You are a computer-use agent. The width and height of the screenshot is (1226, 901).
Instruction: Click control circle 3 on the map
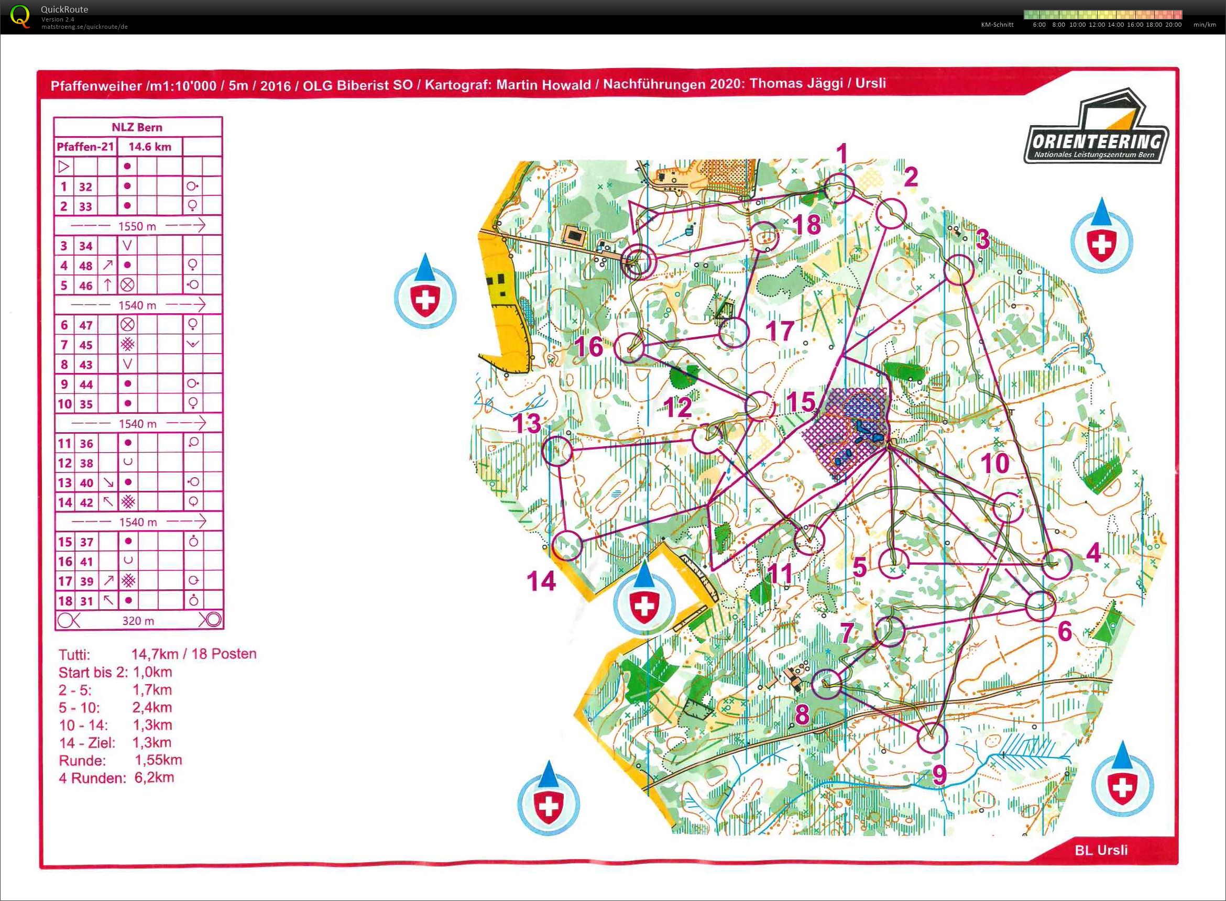coord(958,270)
